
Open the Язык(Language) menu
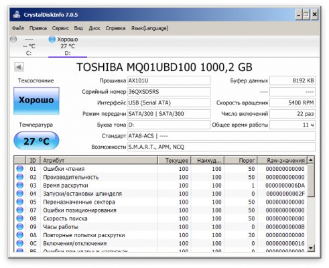click(149, 28)
